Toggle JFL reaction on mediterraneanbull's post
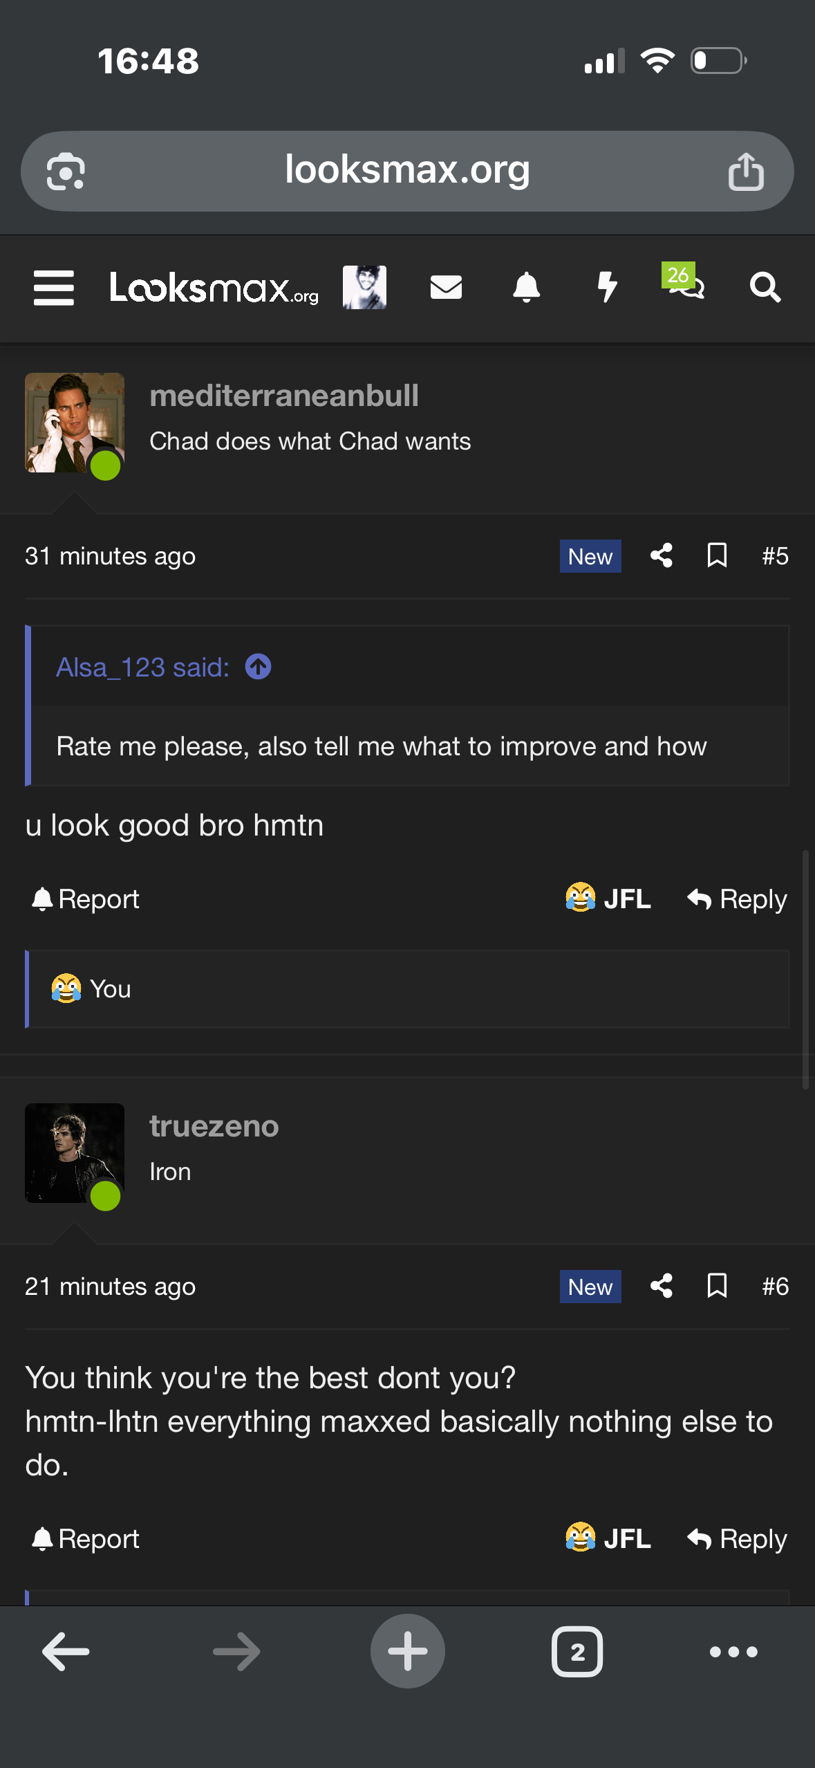This screenshot has width=815, height=1768. coord(608,899)
